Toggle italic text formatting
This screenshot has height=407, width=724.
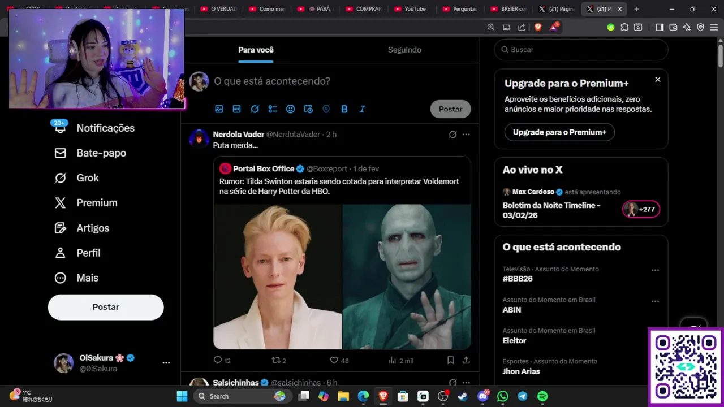coord(362,109)
